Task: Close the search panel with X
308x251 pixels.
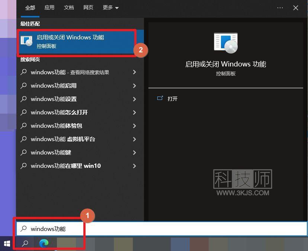Action: tap(296, 8)
